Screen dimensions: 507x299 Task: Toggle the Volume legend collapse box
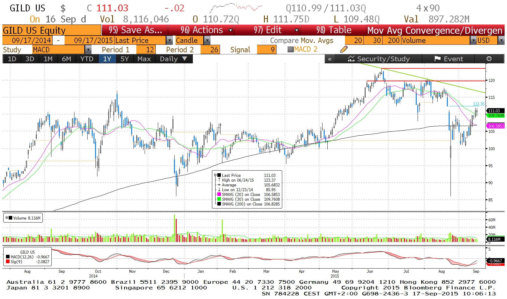tap(7, 218)
